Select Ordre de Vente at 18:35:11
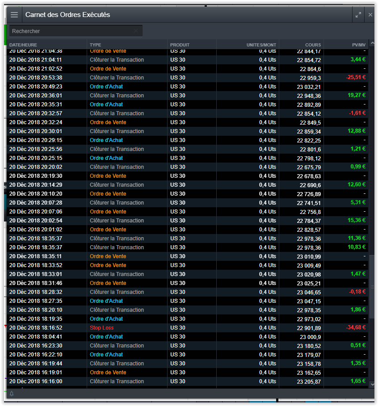Screen dimensions: 378x406 coord(108,256)
